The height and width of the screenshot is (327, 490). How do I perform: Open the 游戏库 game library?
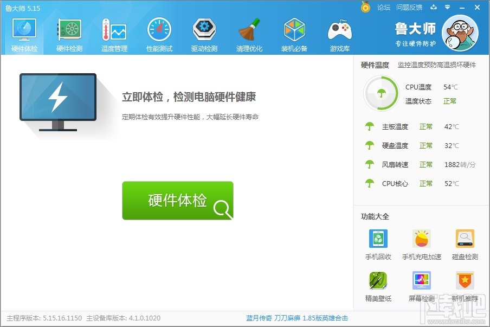(x=339, y=34)
